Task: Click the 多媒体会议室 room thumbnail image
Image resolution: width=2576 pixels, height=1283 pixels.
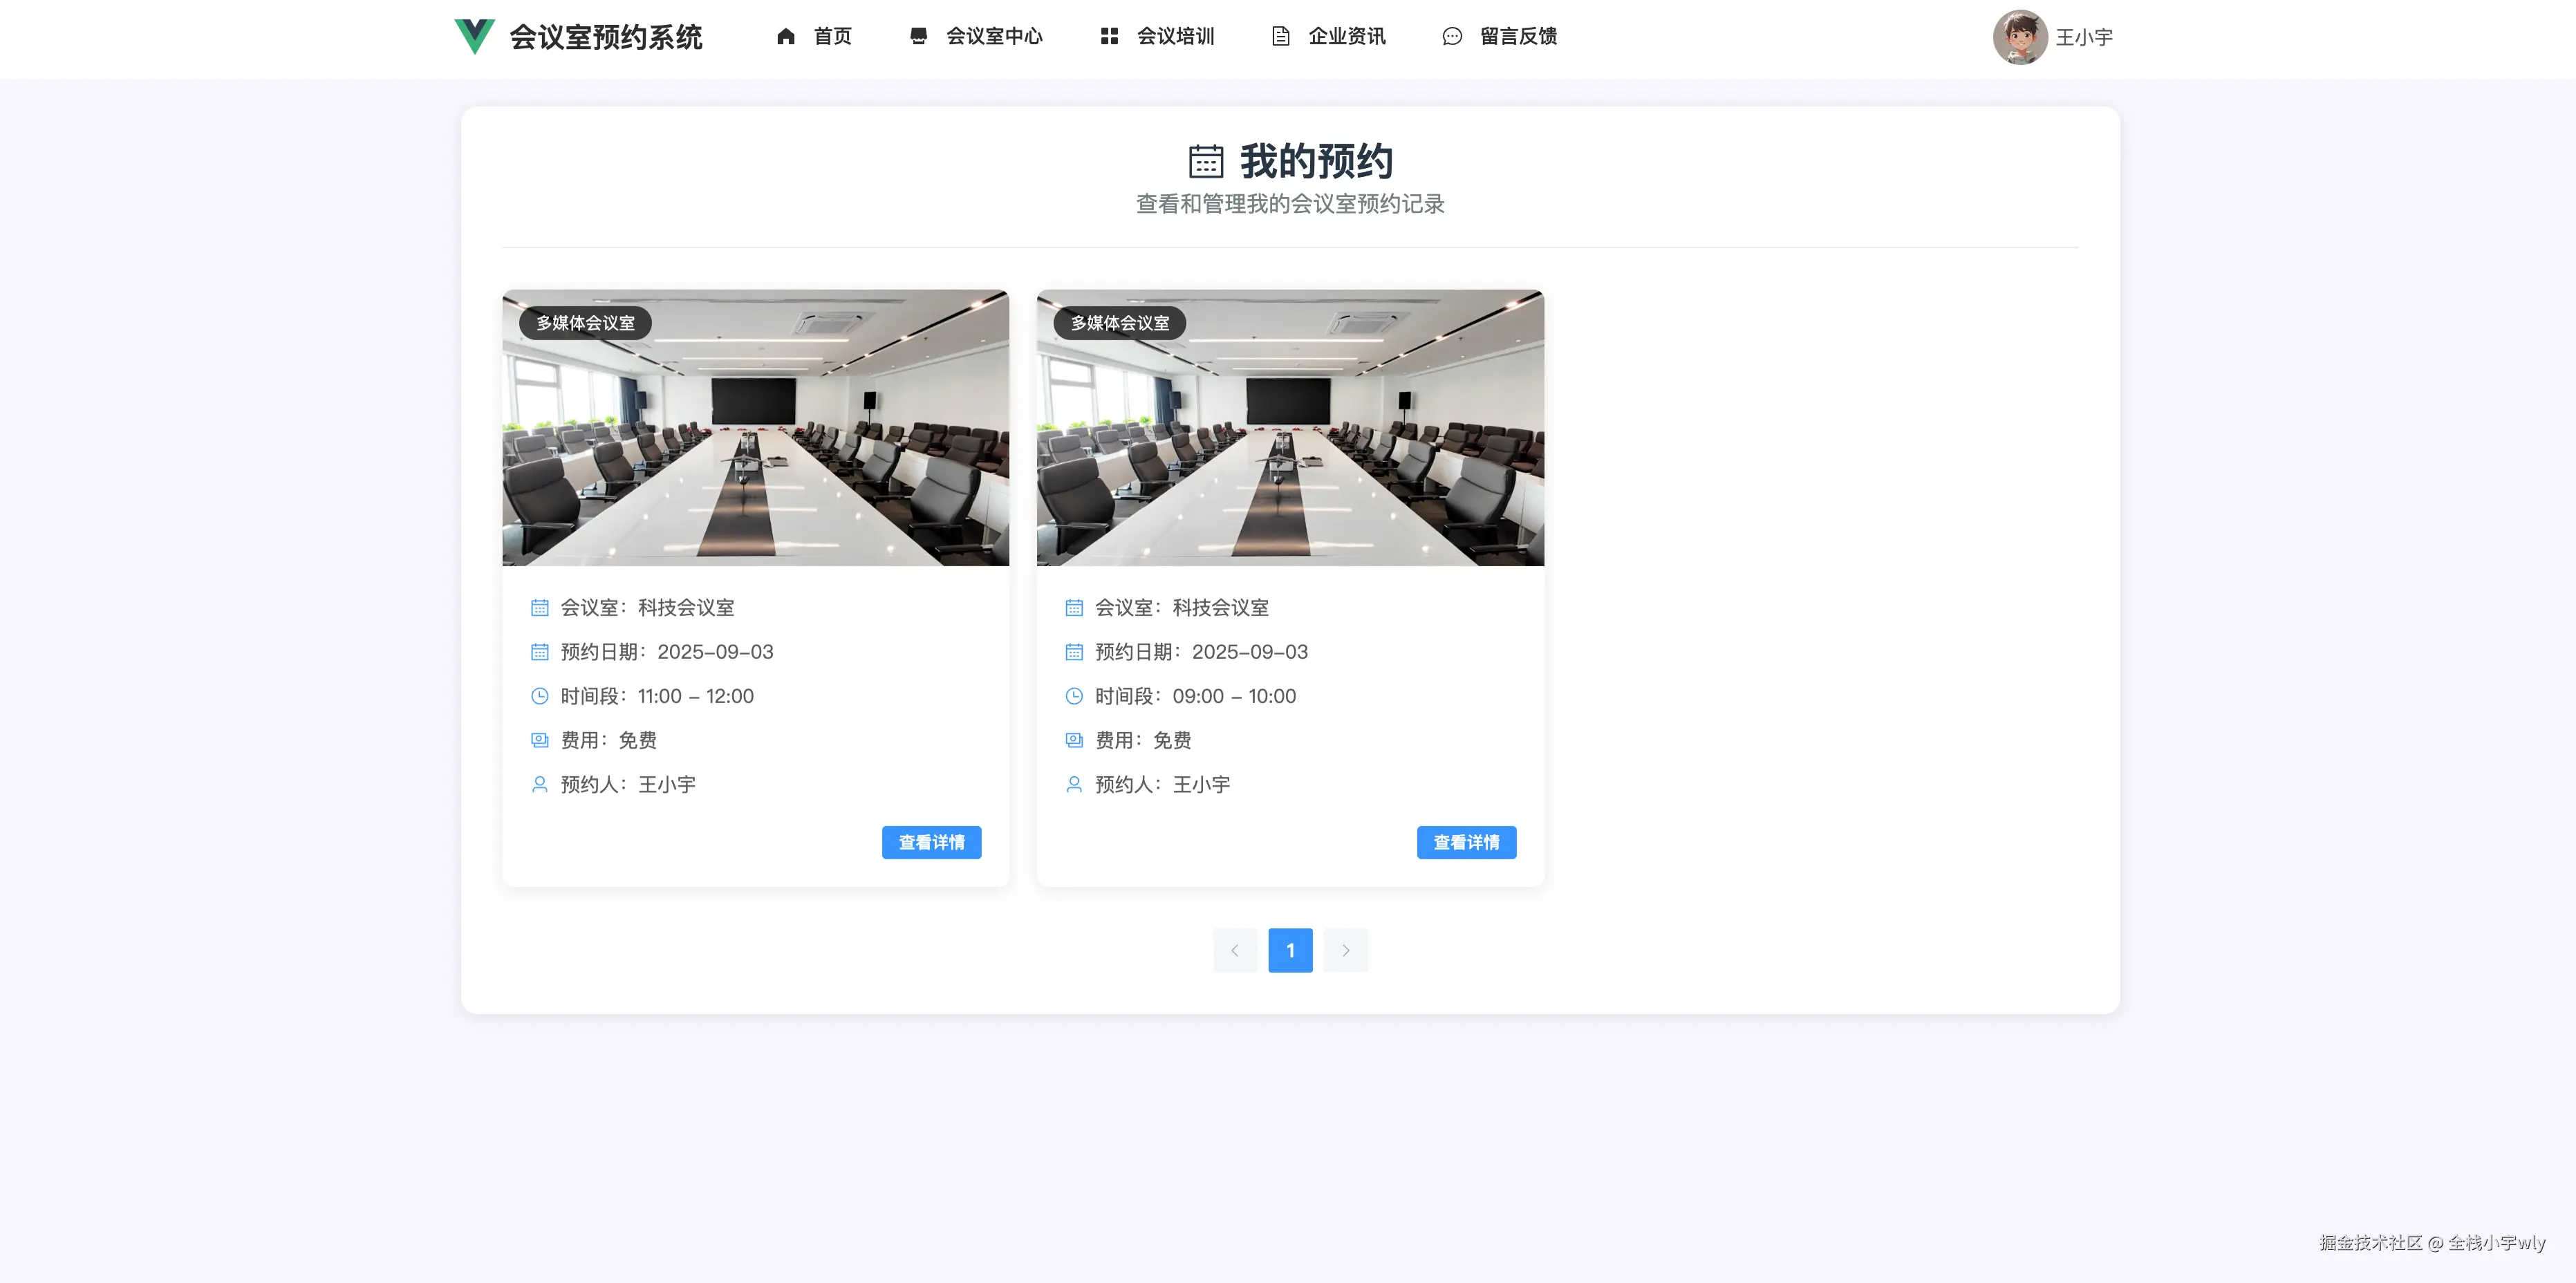Action: pos(755,428)
